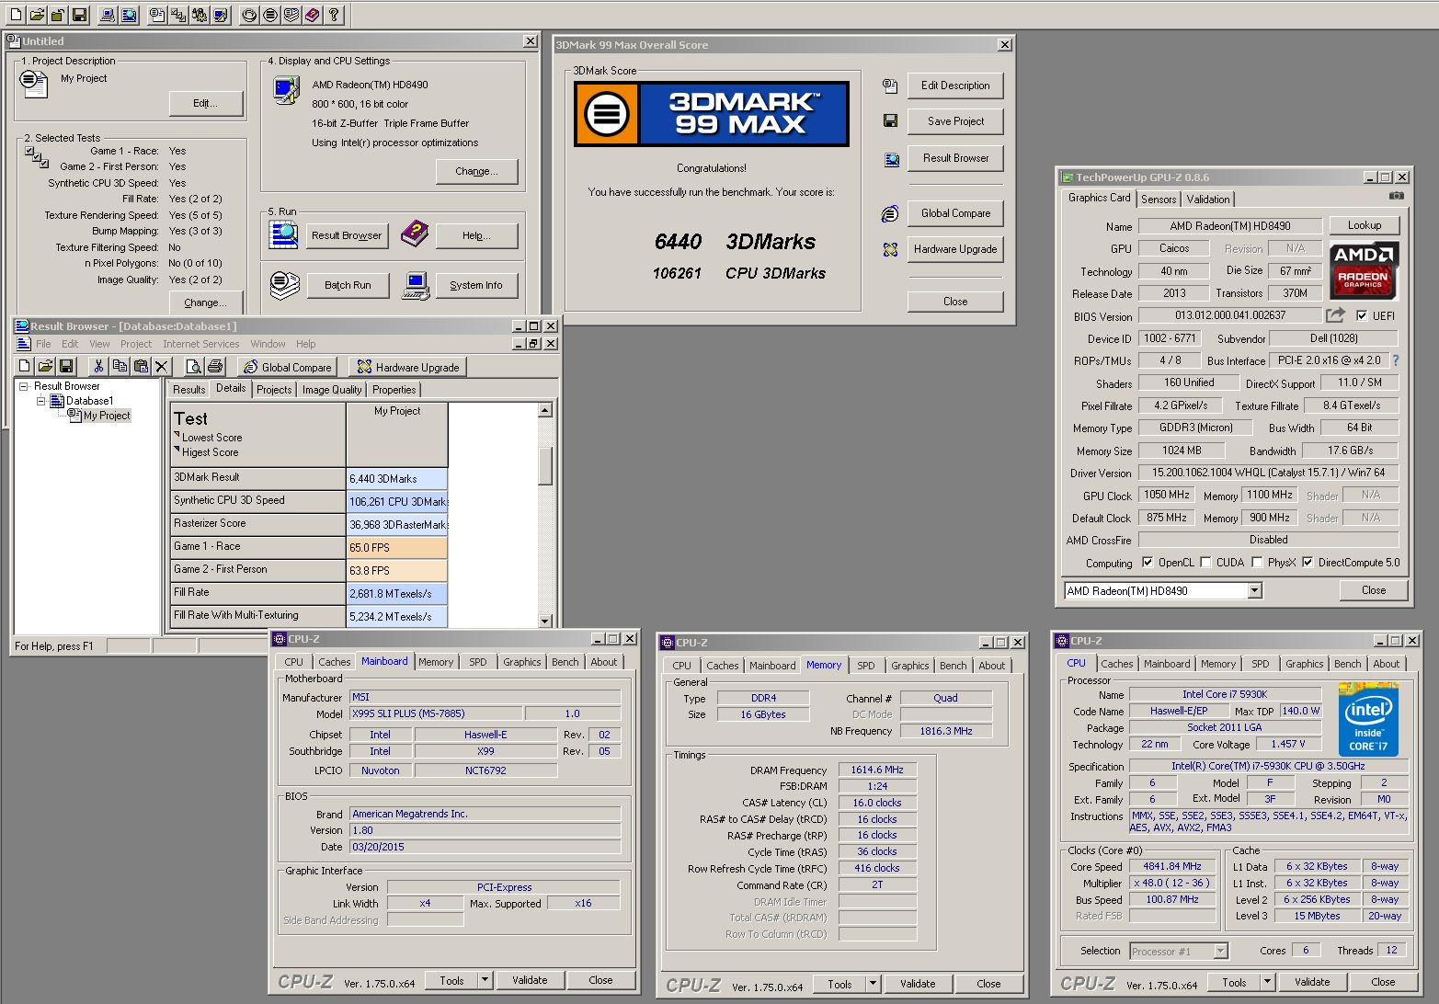Toggle the PhysX checkbox in GPU-Z
This screenshot has height=1004, width=1439.
click(1257, 562)
